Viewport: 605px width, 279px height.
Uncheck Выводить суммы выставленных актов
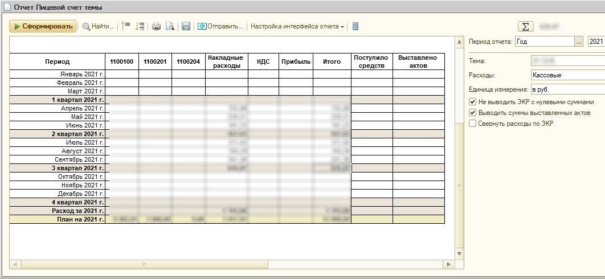coord(472,113)
